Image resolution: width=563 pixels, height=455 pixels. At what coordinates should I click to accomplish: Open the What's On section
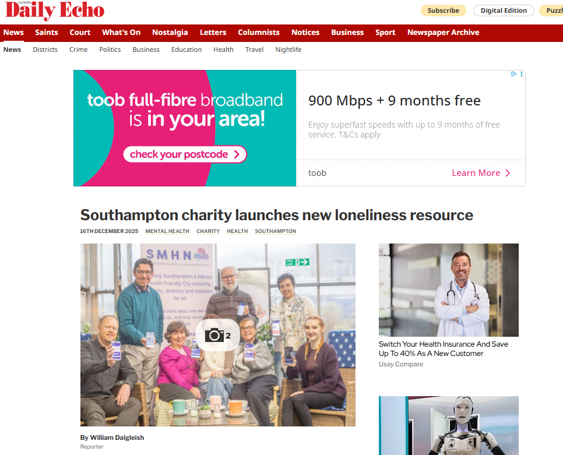pos(121,32)
